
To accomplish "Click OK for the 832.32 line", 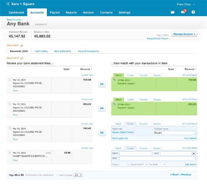I will pyautogui.click(x=102, y=108).
